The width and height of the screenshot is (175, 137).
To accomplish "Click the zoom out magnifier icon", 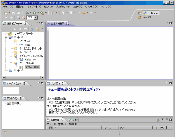I will (23, 17).
